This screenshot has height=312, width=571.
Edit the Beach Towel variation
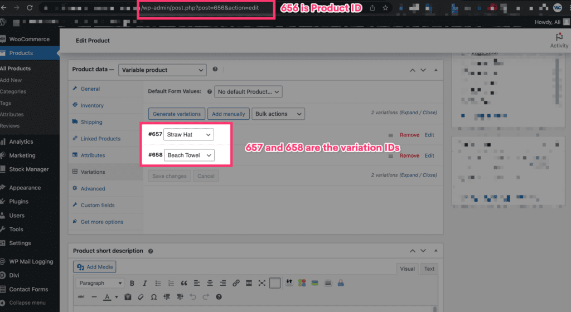click(429, 155)
